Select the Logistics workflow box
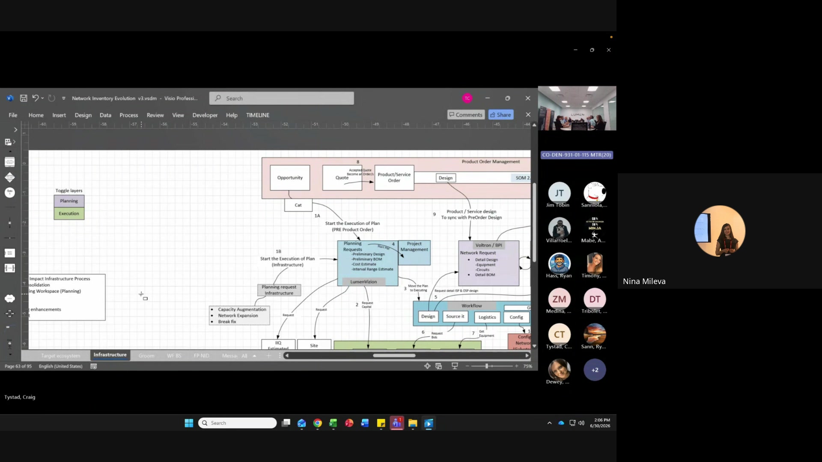 pyautogui.click(x=487, y=317)
